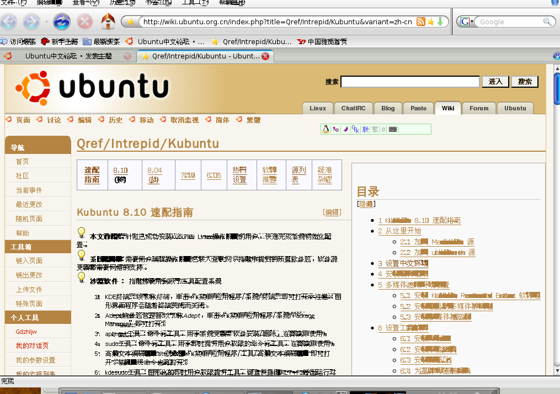The height and width of the screenshot is (394, 560).
Task: Click the blue GBK icon in the green toolbar
Action: 355,129
